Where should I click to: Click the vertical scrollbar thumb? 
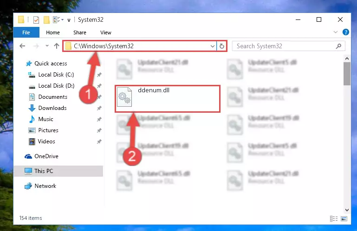[347, 74]
